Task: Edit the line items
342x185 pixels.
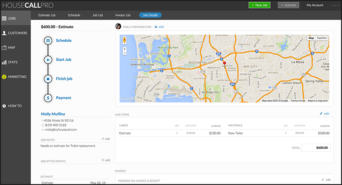Action: [324, 114]
